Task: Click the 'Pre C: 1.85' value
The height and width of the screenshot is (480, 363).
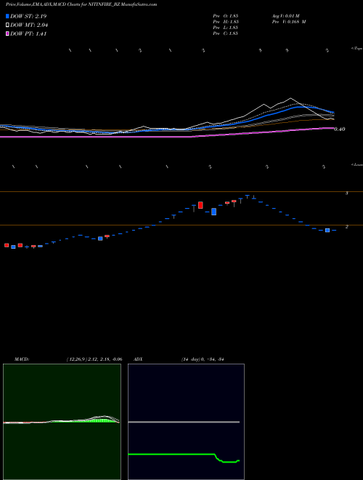Action: tap(226, 33)
